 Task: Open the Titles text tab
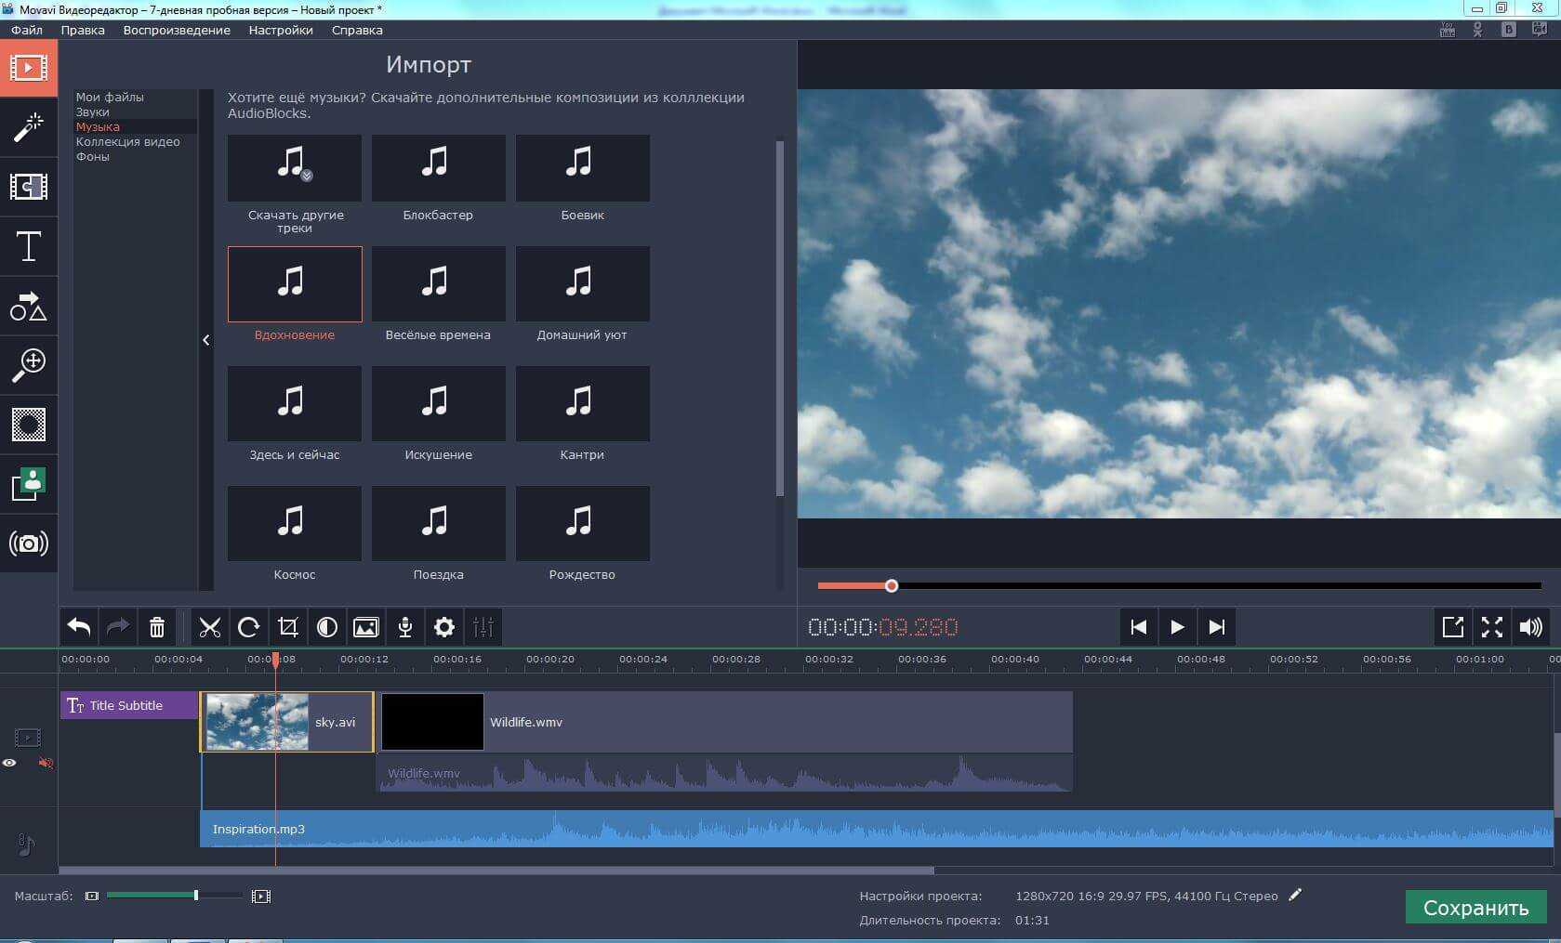pos(29,246)
